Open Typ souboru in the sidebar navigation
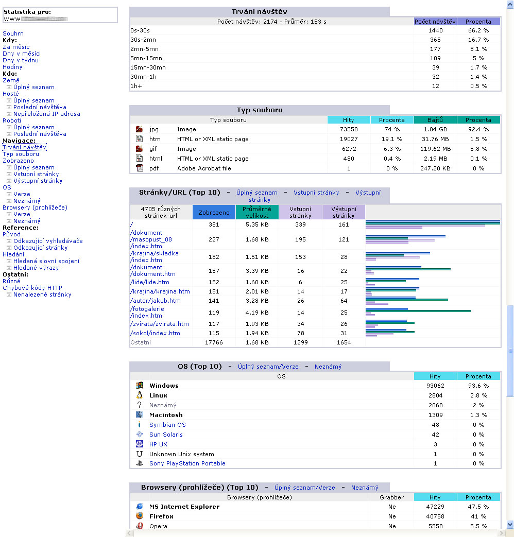The width and height of the screenshot is (514, 537). coord(21,154)
